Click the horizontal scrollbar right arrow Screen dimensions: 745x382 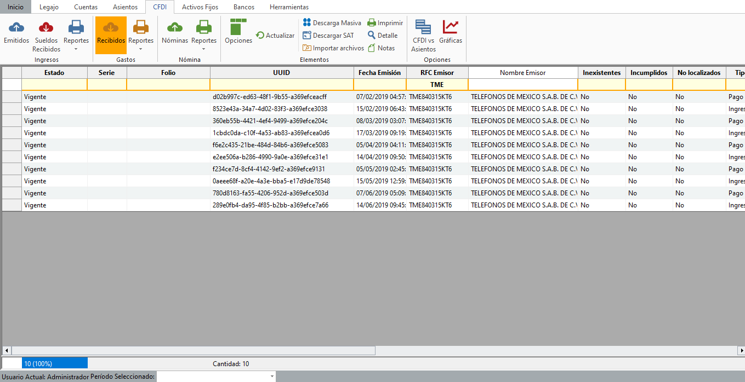[x=741, y=350]
